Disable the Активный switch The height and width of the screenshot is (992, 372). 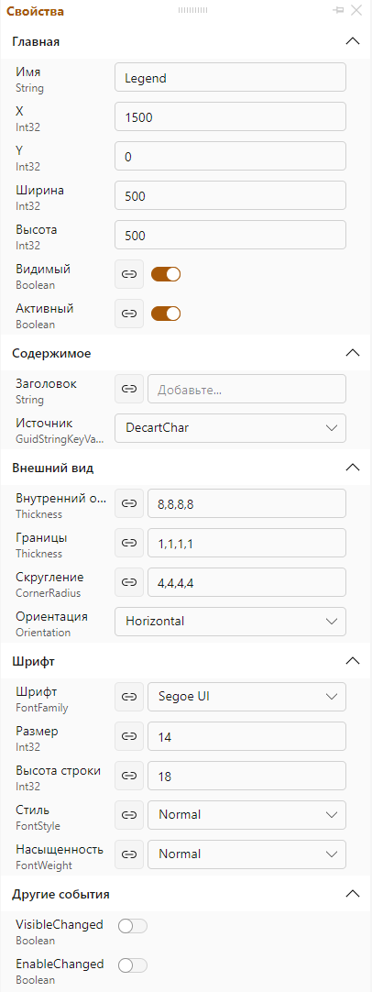coord(166,314)
